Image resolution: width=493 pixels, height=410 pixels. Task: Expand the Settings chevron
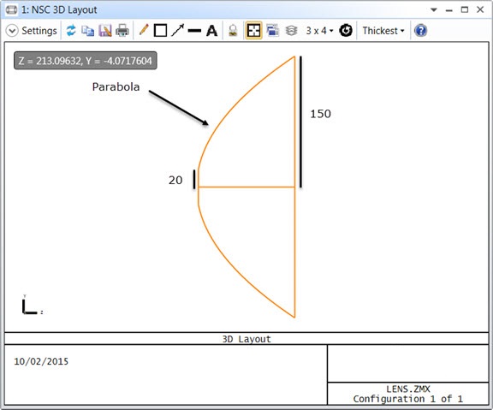tap(12, 31)
